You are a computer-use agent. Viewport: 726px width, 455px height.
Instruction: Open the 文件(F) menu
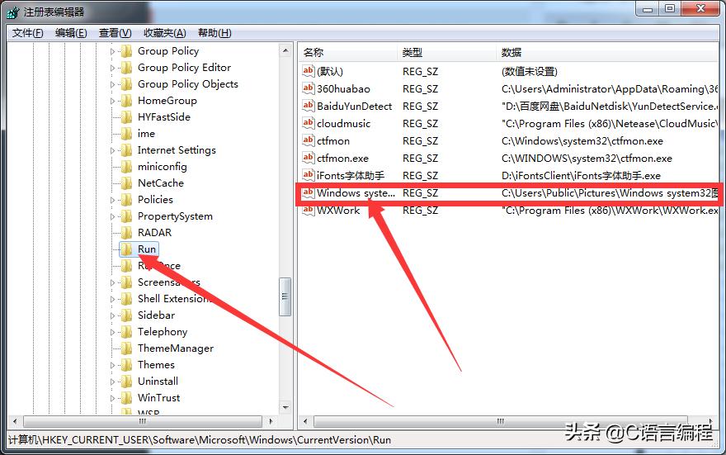coord(28,33)
